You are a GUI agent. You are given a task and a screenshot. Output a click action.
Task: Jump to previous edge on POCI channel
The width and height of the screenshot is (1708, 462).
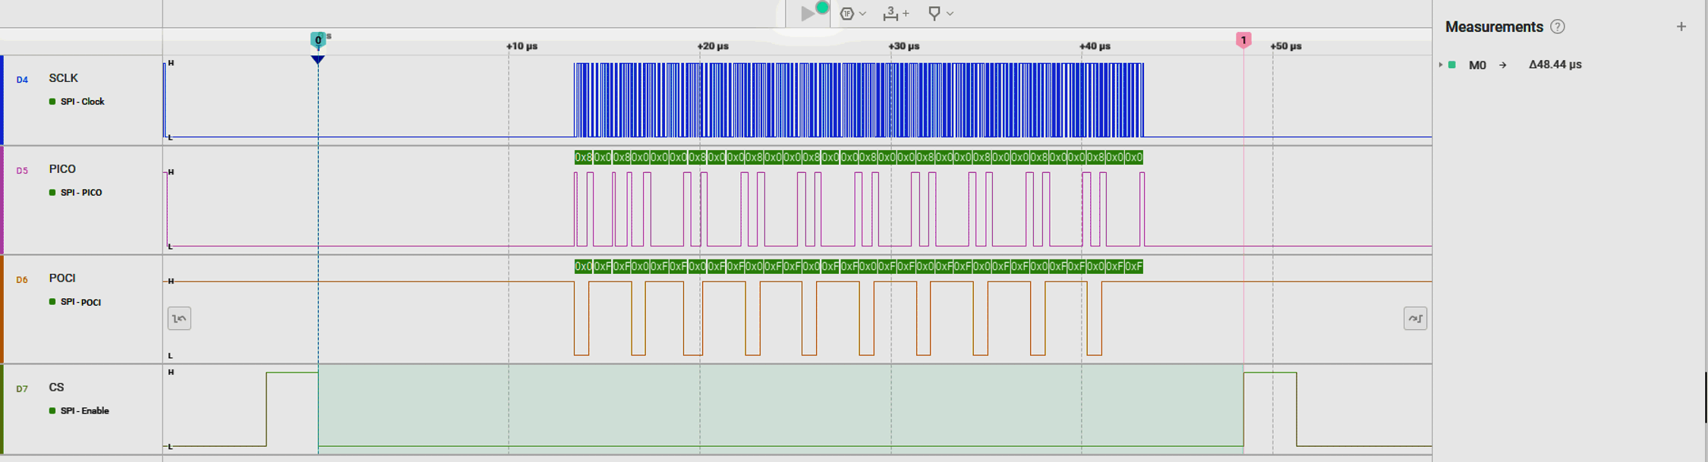tap(179, 319)
